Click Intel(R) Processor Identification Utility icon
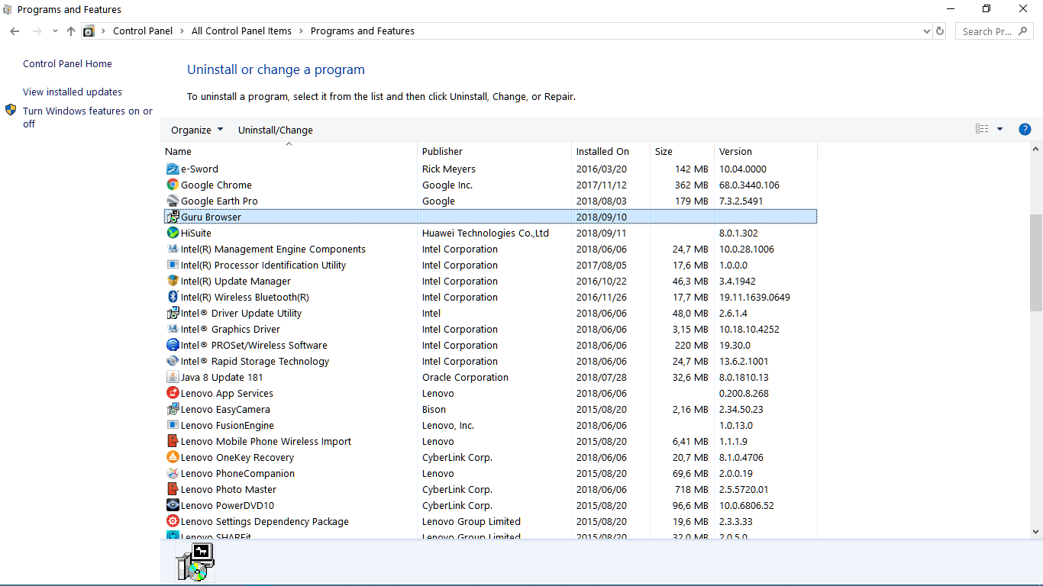The width and height of the screenshot is (1043, 586). (x=173, y=265)
